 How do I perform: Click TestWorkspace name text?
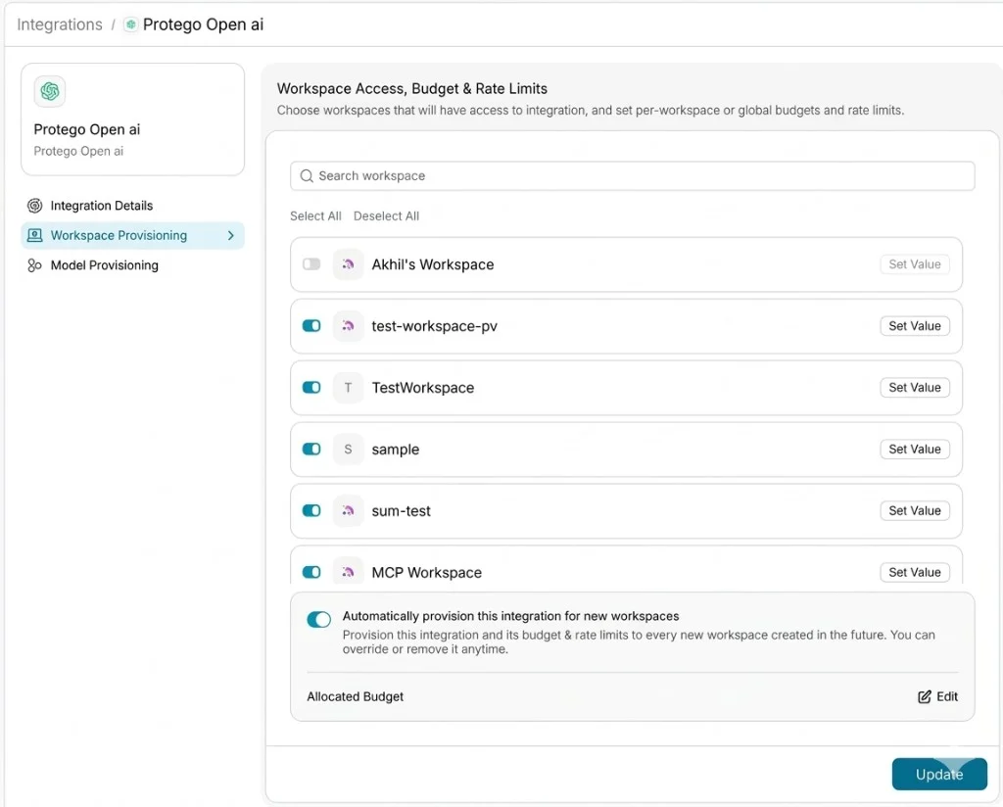[x=423, y=388]
